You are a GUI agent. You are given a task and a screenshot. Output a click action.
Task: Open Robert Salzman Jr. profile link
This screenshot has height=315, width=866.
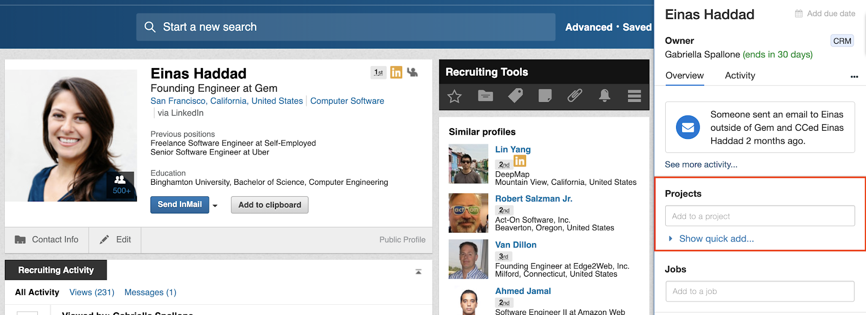coord(534,199)
